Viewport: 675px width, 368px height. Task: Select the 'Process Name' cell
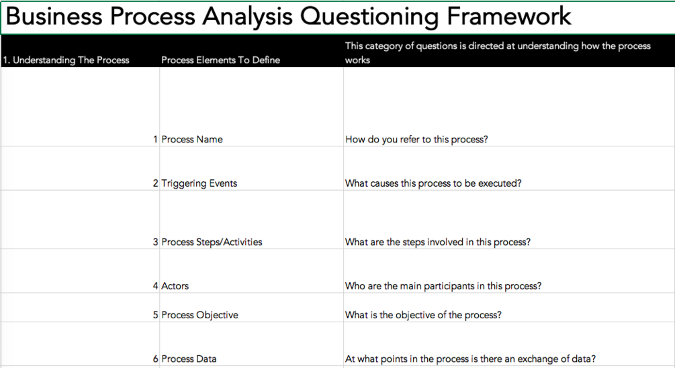192,139
